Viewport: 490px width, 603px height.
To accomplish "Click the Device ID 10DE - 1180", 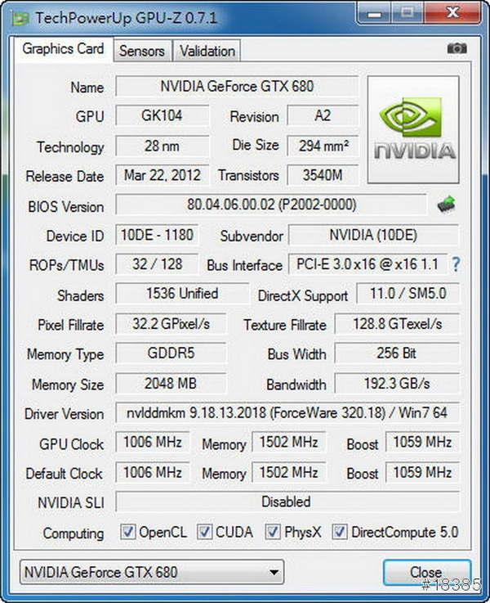I will [157, 235].
